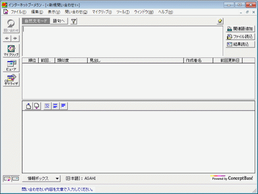
Task: Restore the inner document window
Action: (247, 12)
